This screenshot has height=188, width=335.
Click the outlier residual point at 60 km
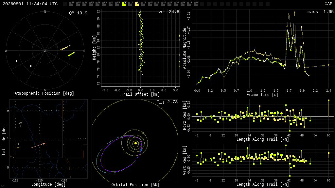328,101
